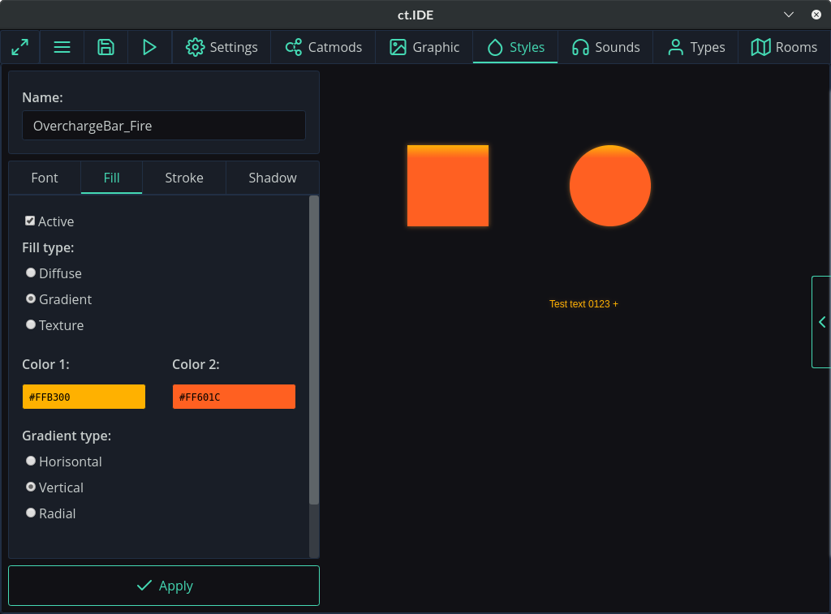The height and width of the screenshot is (614, 831).
Task: Click the square fill preview shape
Action: coord(448,186)
